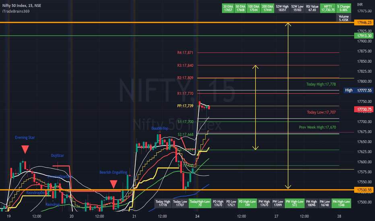Select the Nifty 50 Index chart title
375x221 pixels.
pyautogui.click(x=21, y=6)
